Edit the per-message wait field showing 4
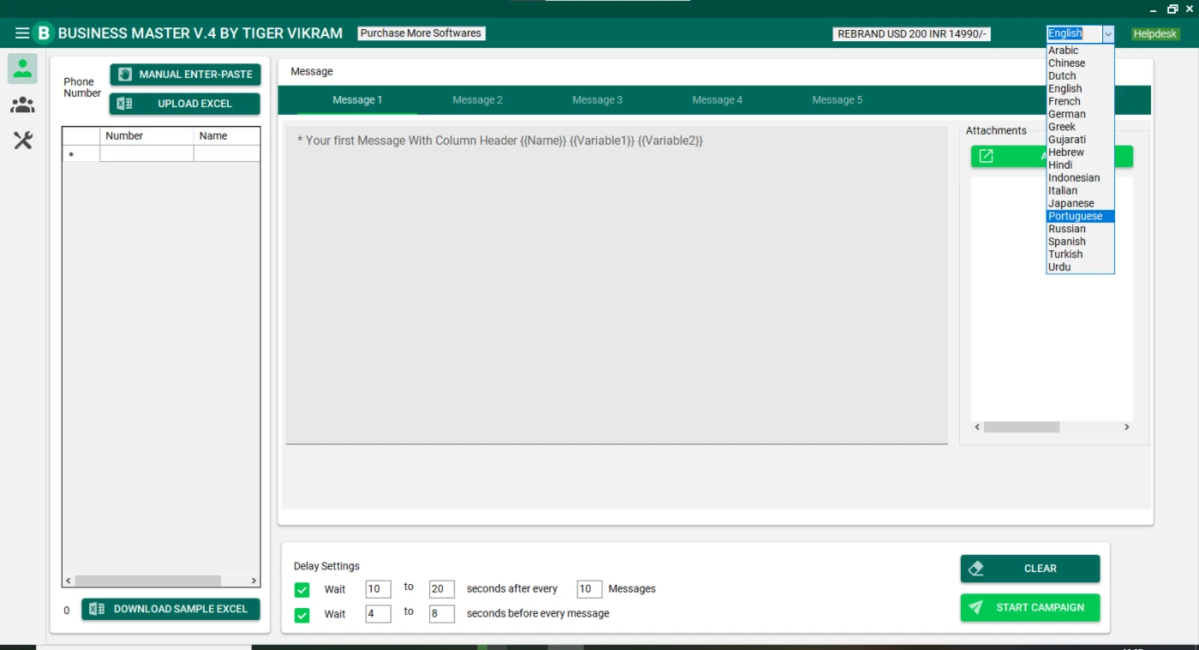1199x650 pixels. (378, 614)
